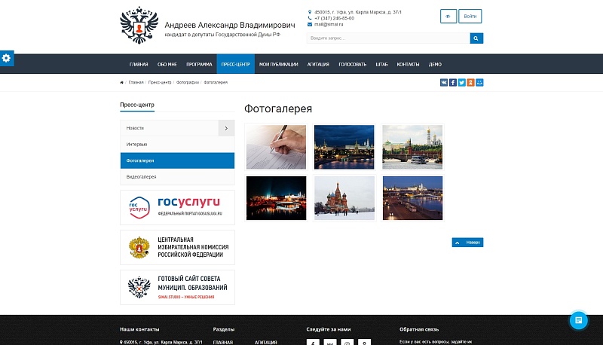The height and width of the screenshot is (345, 603).
Task: Jump up with the Наверх button
Action: [467, 243]
